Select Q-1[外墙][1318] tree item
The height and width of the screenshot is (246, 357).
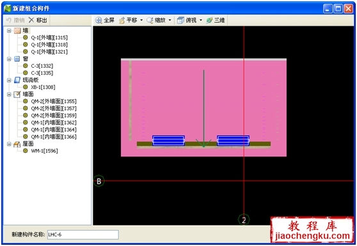point(49,45)
